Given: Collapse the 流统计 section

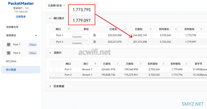Looking at the screenshot, I should pos(50,53).
